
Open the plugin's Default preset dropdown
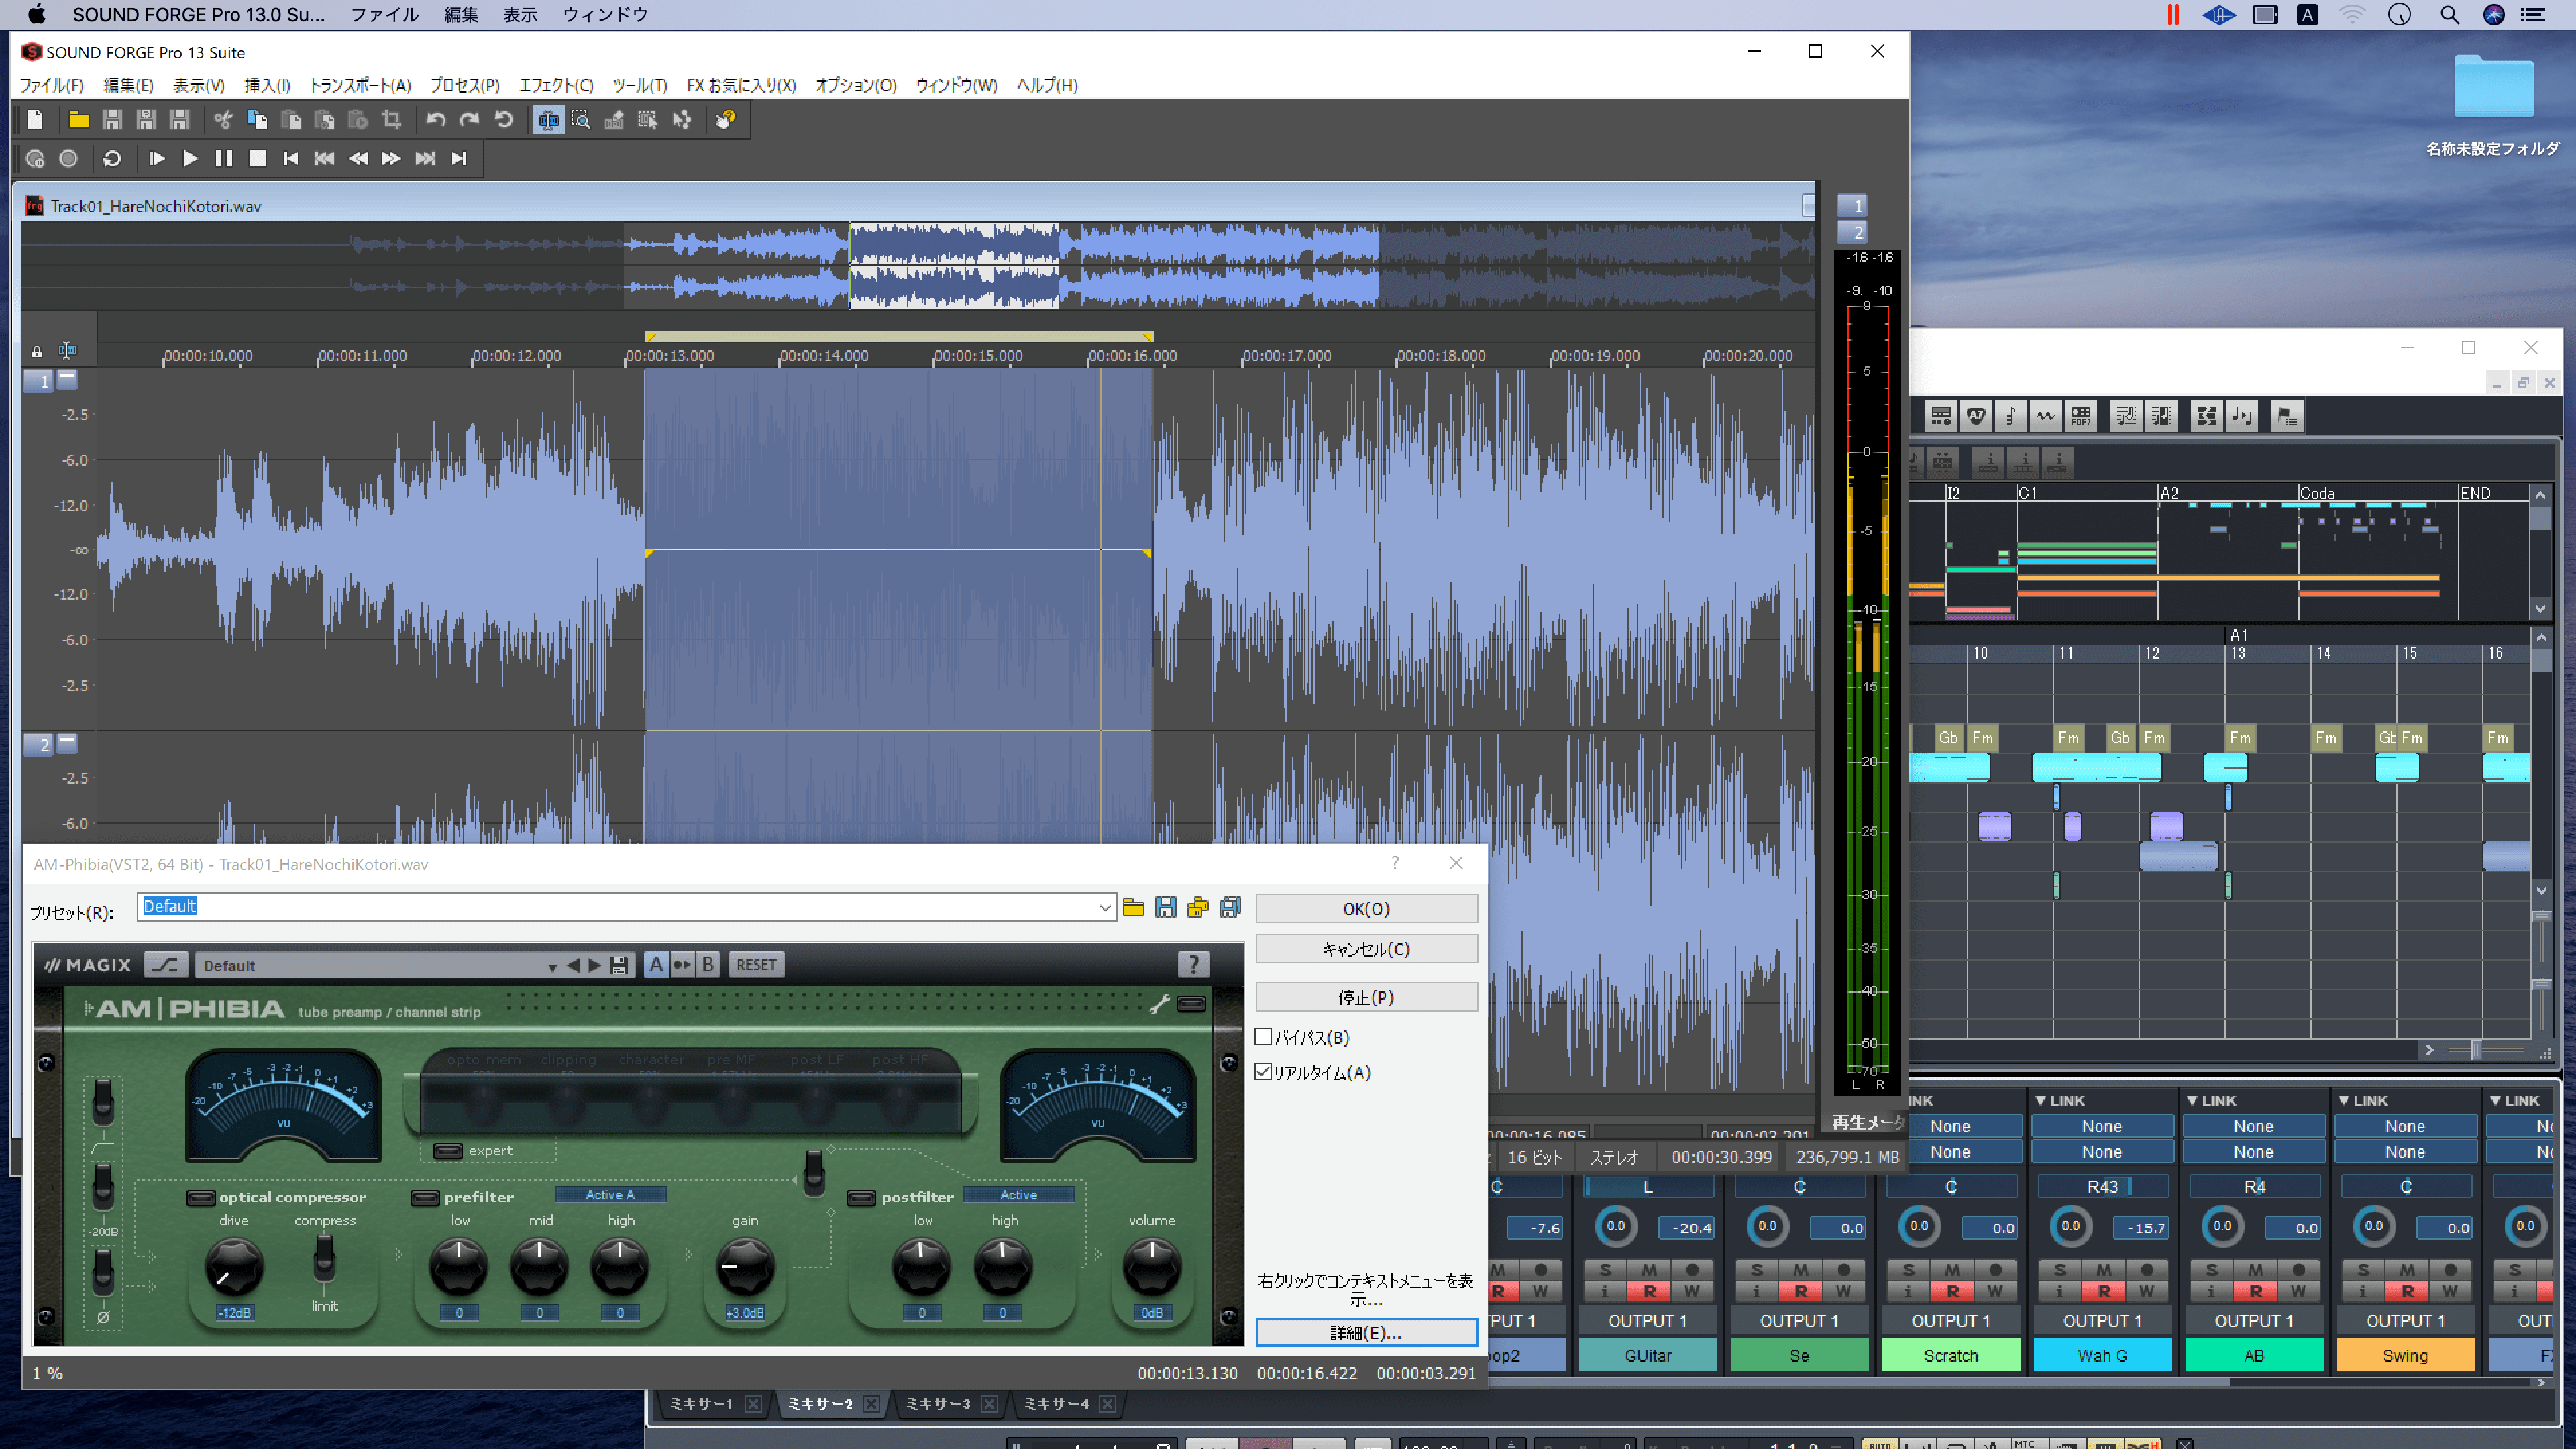point(552,966)
